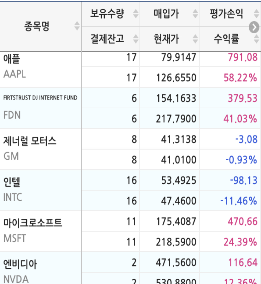The width and height of the screenshot is (261, 284).
Task: Open FIRSTRUST DJ INTERNET FUND entry
Action: (40, 98)
